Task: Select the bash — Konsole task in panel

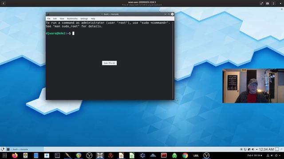Action: [25, 149]
